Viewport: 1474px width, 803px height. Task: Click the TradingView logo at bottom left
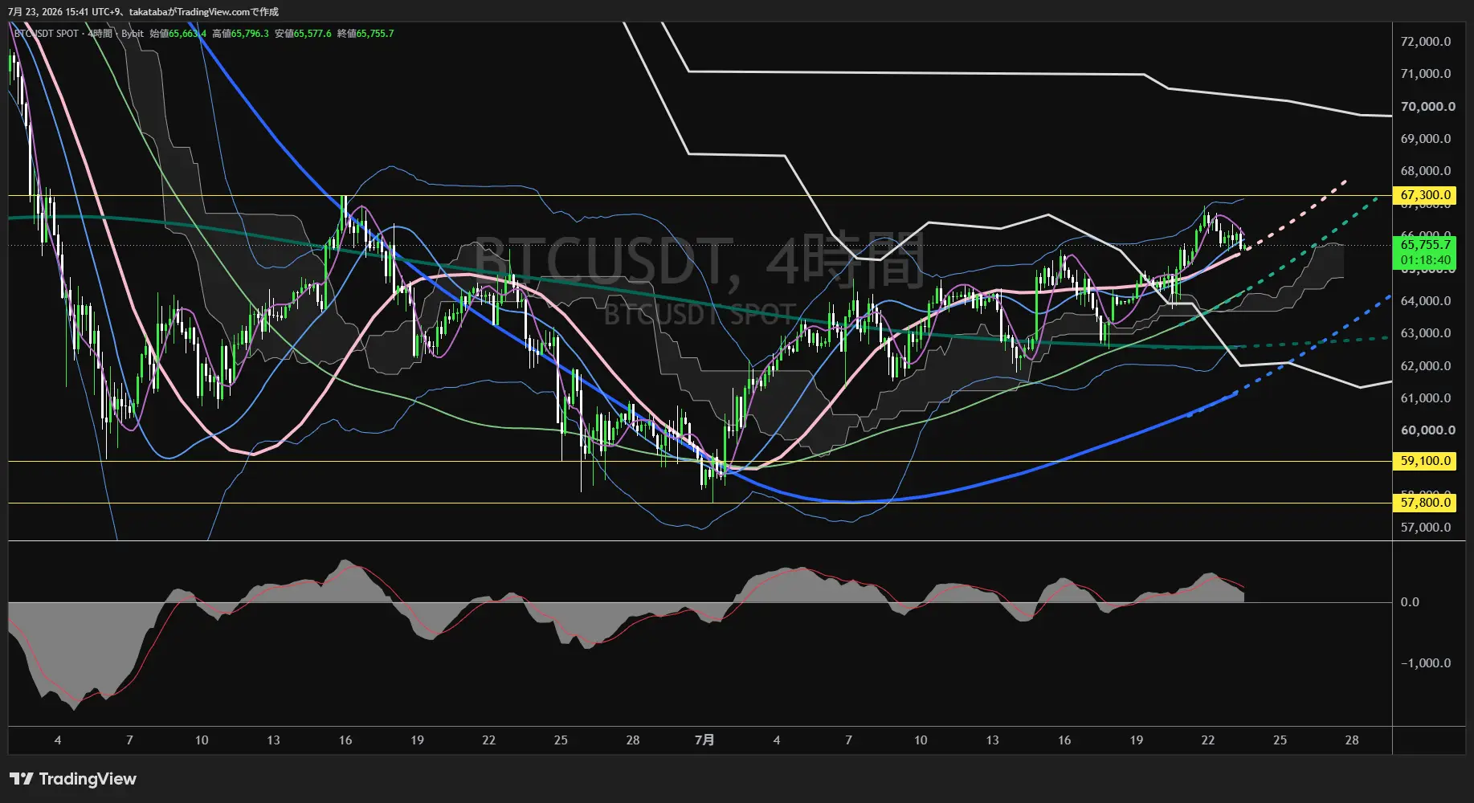(73, 779)
